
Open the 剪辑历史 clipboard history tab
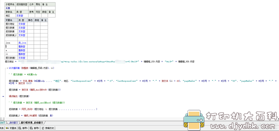coord(48,128)
